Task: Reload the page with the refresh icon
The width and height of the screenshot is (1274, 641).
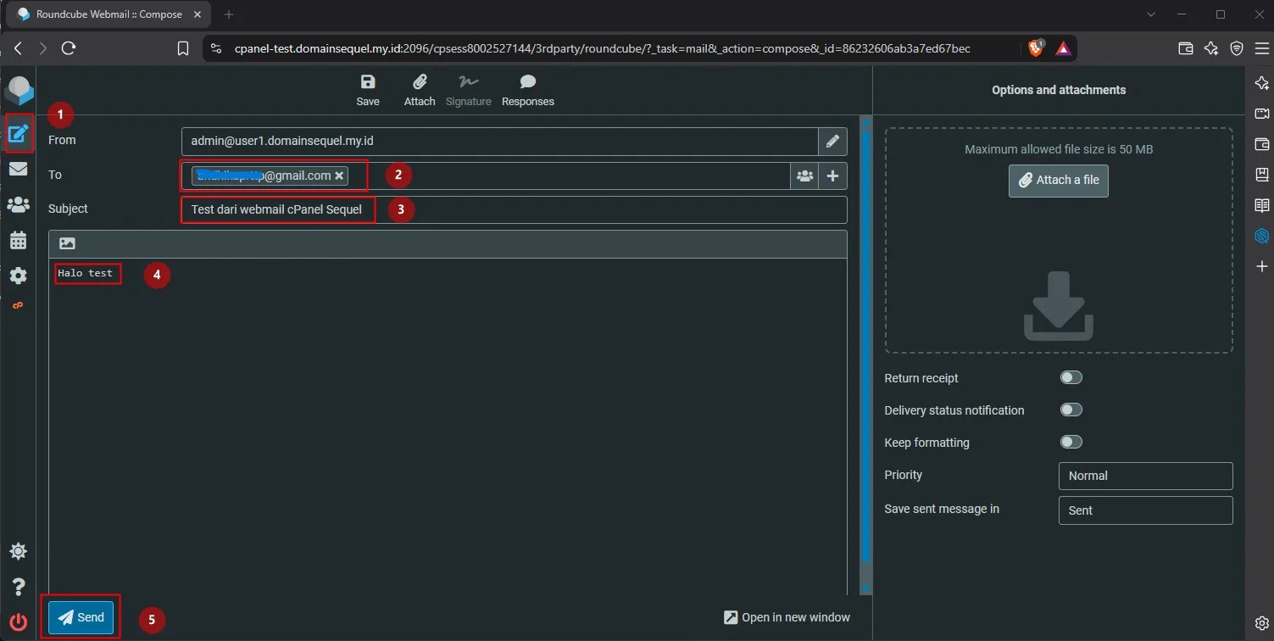Action: (x=69, y=48)
